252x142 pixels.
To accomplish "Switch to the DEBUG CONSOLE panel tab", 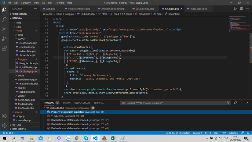I will tap(82, 103).
